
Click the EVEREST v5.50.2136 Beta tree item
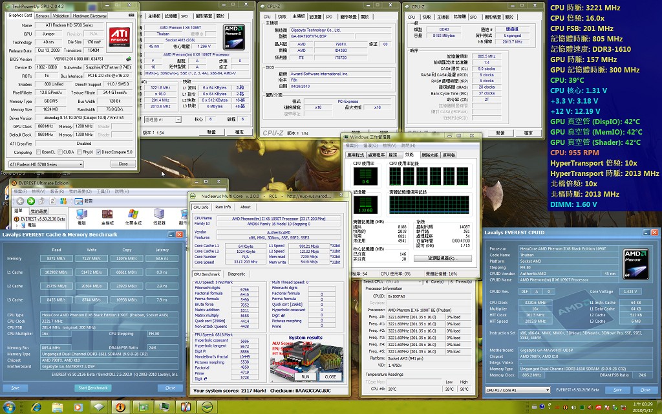point(43,219)
